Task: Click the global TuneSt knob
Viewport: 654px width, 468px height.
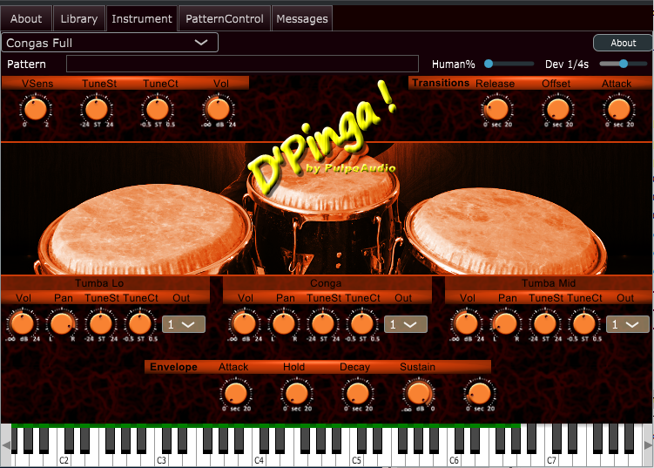Action: pyautogui.click(x=97, y=110)
